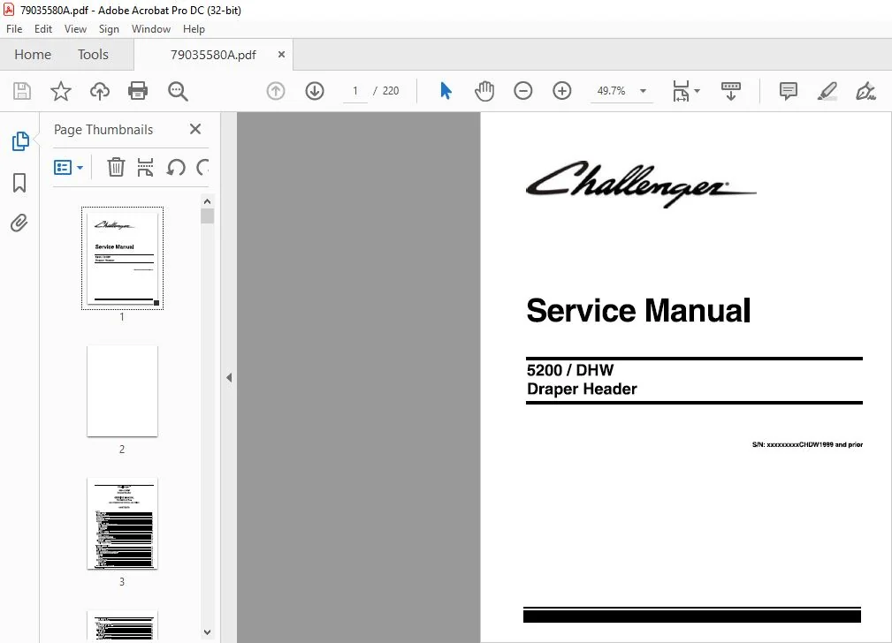
Task: Add a comment with the speech bubble icon
Action: [789, 91]
